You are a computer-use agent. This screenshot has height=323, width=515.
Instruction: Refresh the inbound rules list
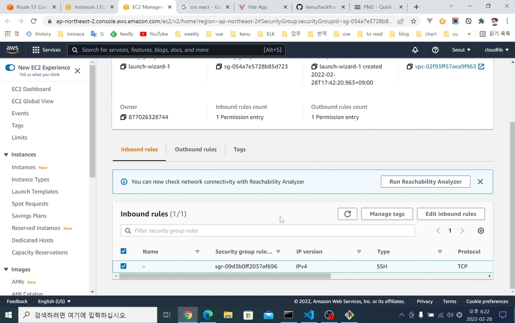point(348,214)
